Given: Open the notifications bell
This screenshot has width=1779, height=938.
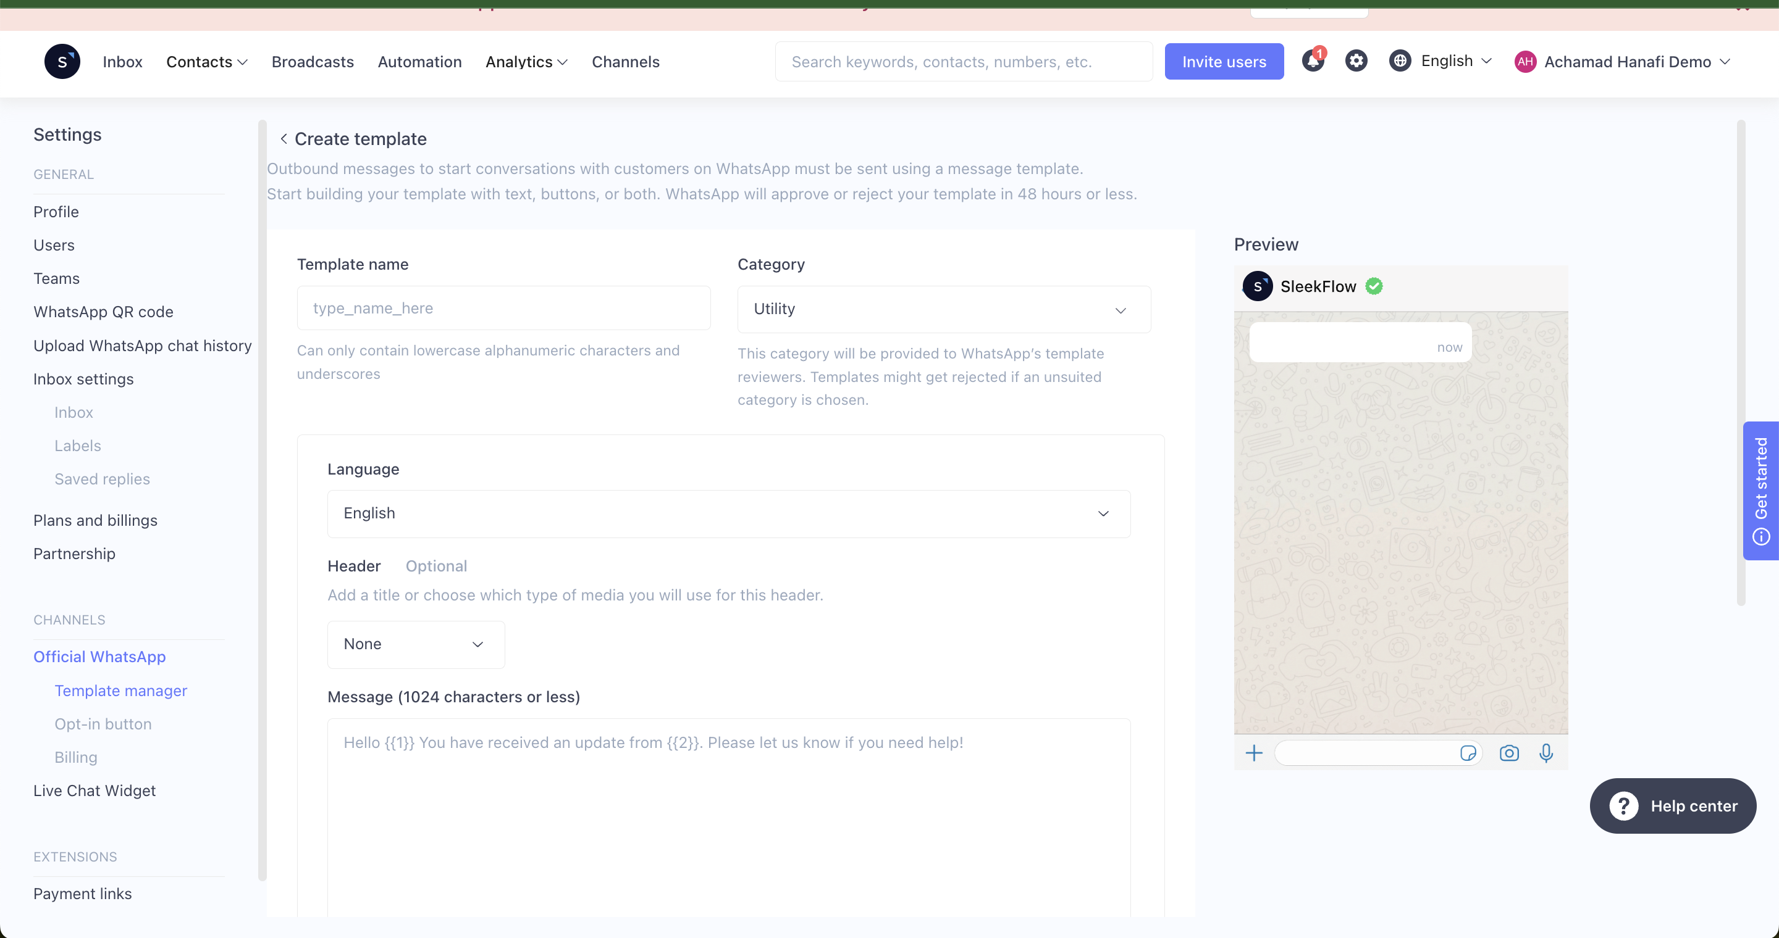Looking at the screenshot, I should [x=1313, y=60].
